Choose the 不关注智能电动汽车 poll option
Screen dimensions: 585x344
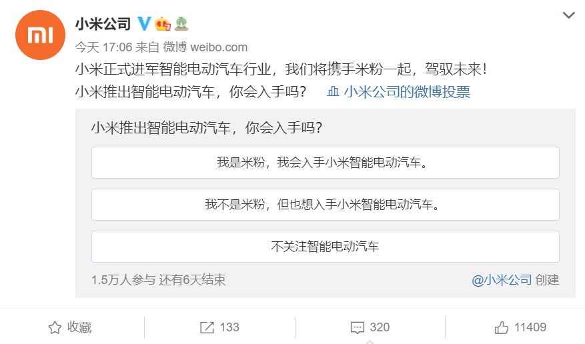click(325, 247)
